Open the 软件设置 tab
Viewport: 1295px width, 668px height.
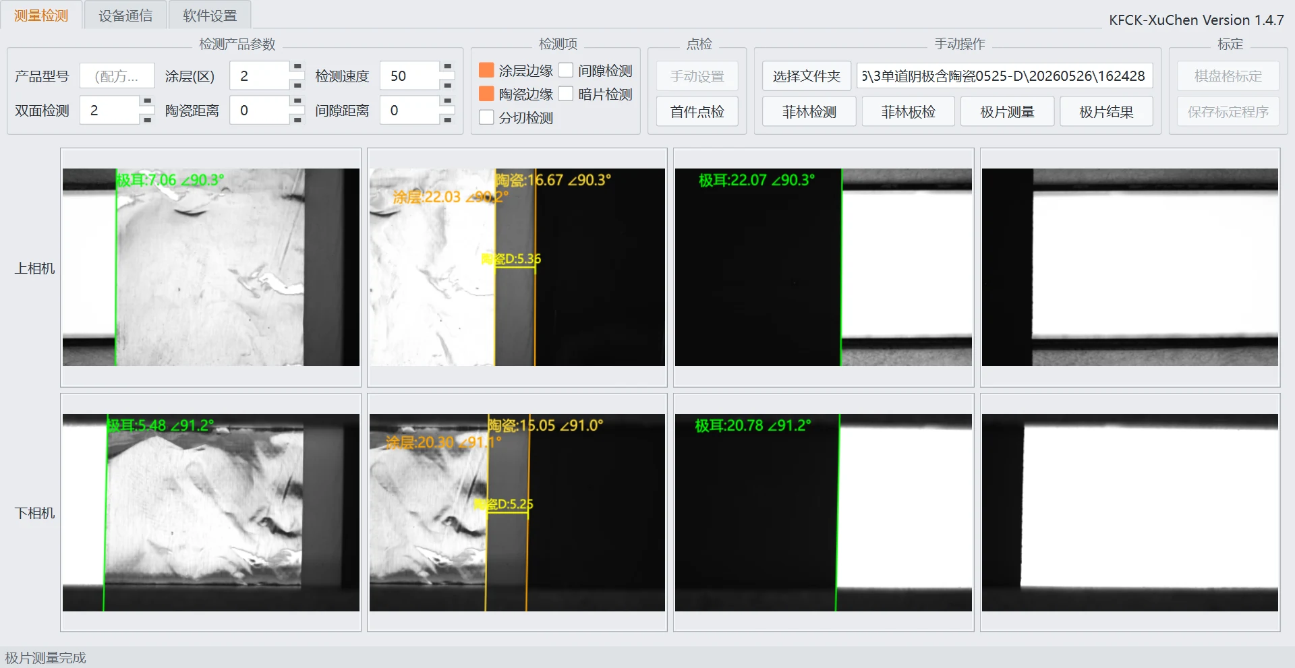[x=210, y=15]
